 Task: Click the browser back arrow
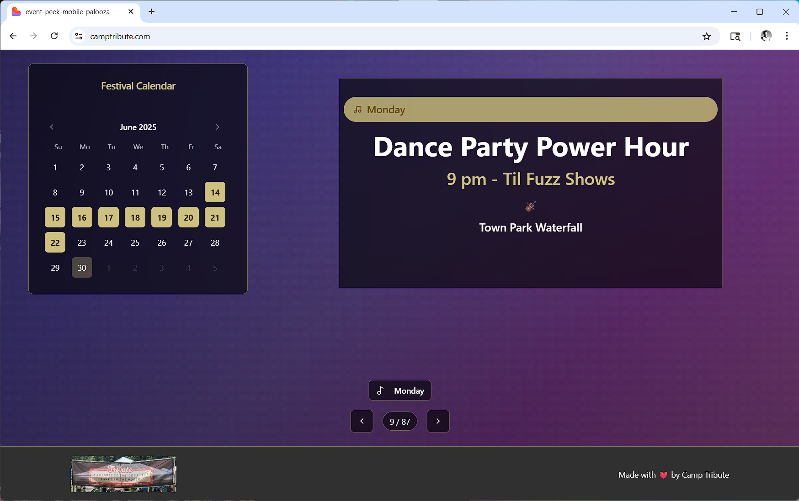point(13,36)
